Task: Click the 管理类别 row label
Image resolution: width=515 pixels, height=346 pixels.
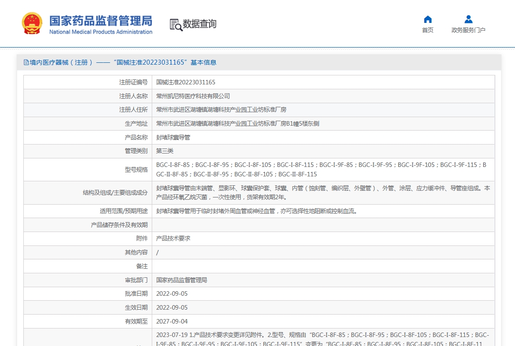Action: tap(136, 151)
